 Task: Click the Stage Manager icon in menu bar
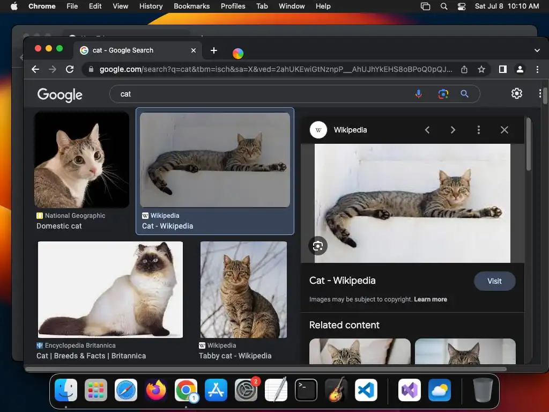click(x=425, y=6)
